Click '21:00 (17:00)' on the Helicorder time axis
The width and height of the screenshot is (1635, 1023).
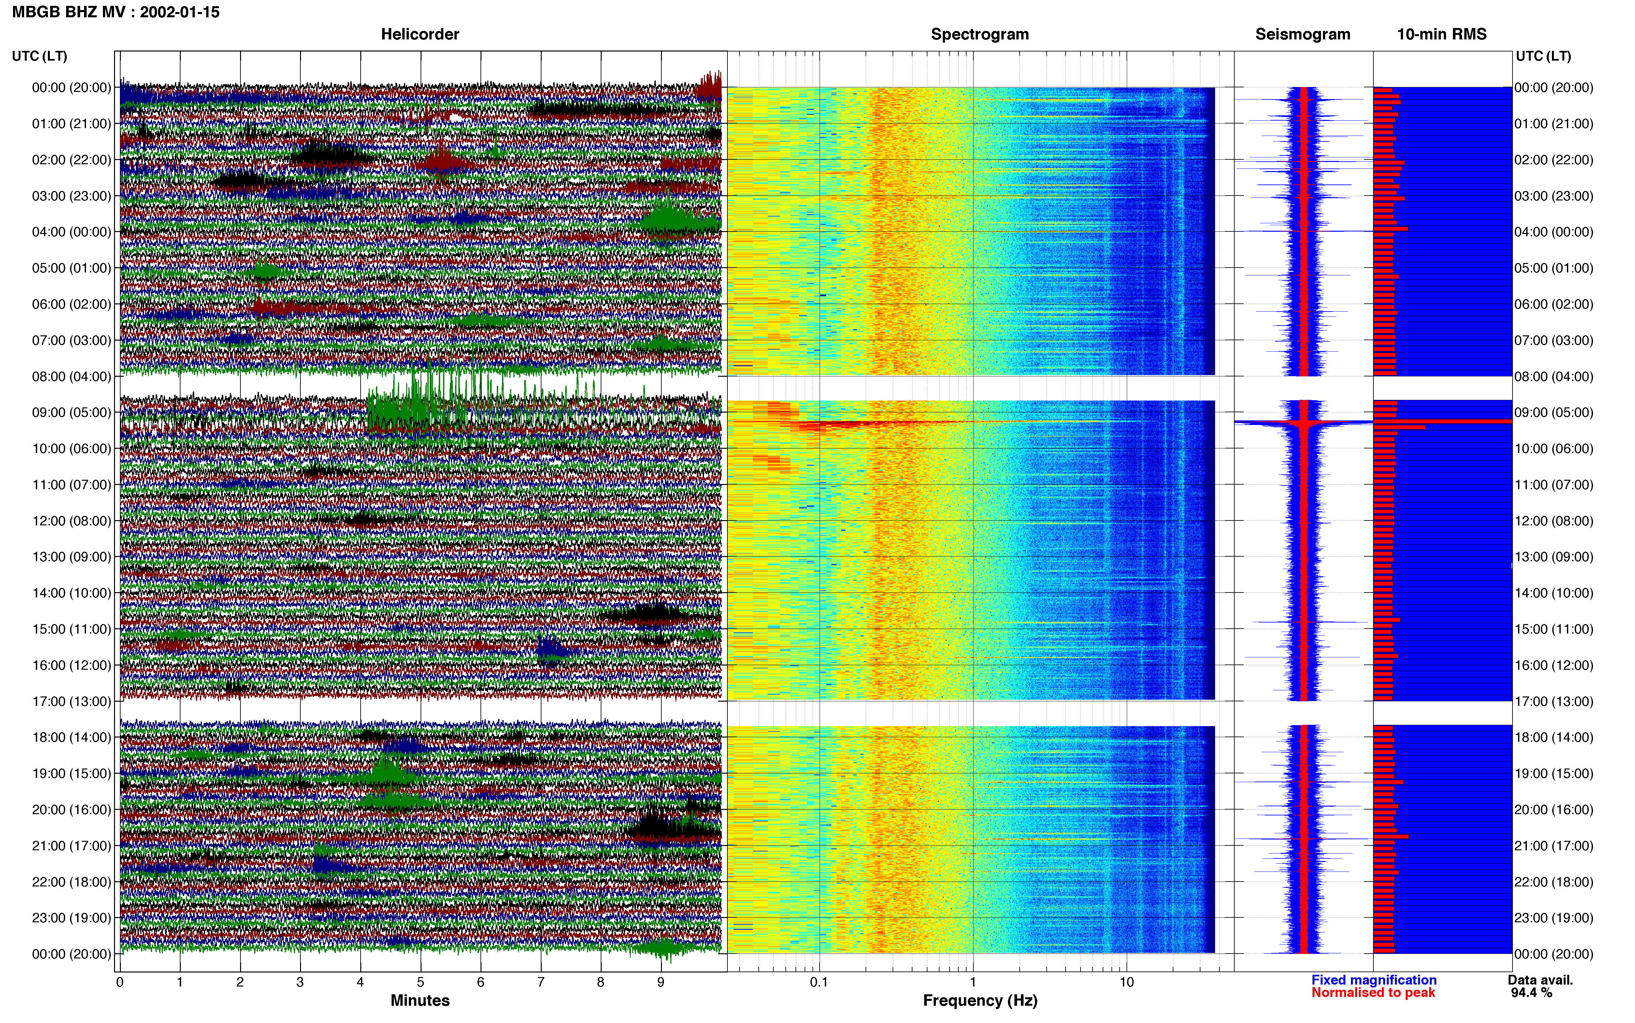[x=72, y=846]
